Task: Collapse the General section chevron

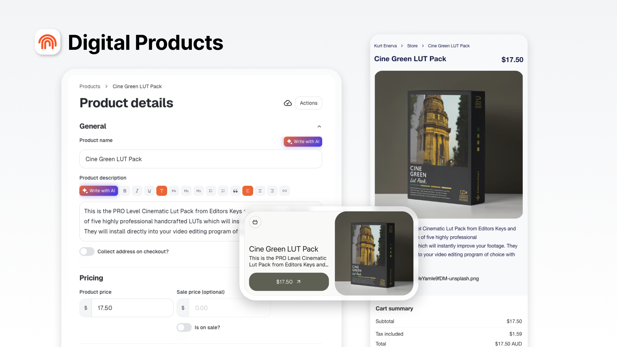Action: [319, 127]
